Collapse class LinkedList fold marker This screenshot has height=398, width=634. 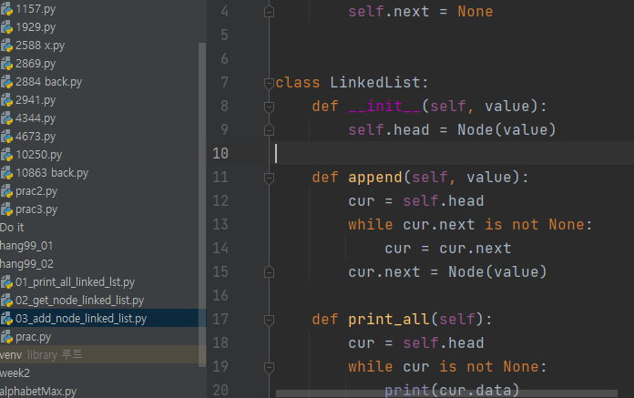(x=269, y=83)
